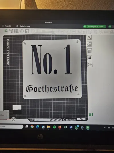Open WhatsApp from taskbar

click(77, 127)
